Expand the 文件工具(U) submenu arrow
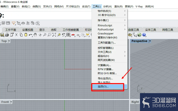The image size is (178, 111). click(125, 52)
